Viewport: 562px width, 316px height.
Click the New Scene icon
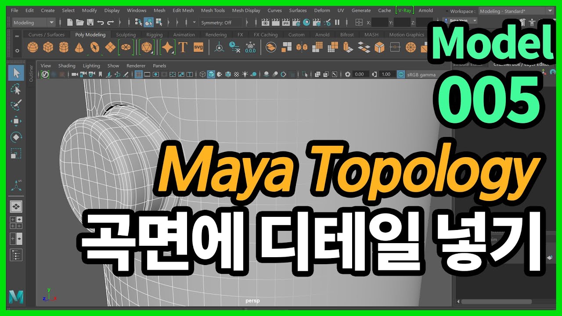tap(69, 22)
